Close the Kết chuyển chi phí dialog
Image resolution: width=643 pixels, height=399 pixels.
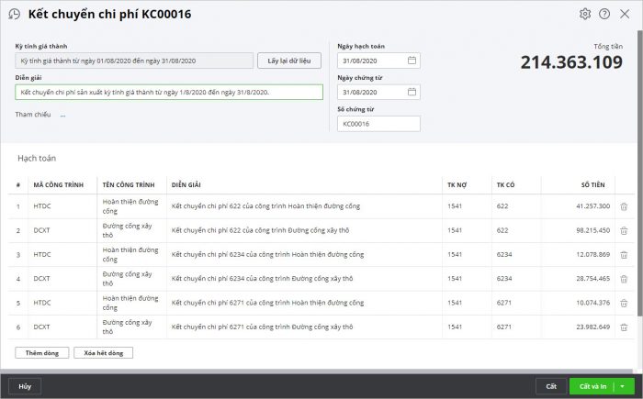pos(625,14)
